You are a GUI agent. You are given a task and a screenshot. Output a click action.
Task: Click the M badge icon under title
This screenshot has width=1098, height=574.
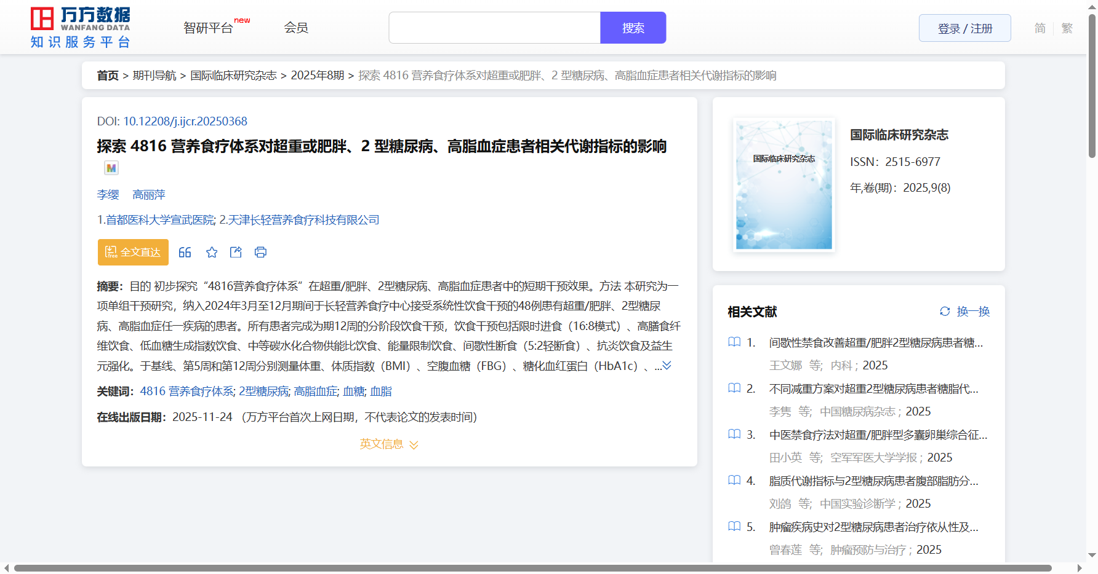pyautogui.click(x=111, y=168)
